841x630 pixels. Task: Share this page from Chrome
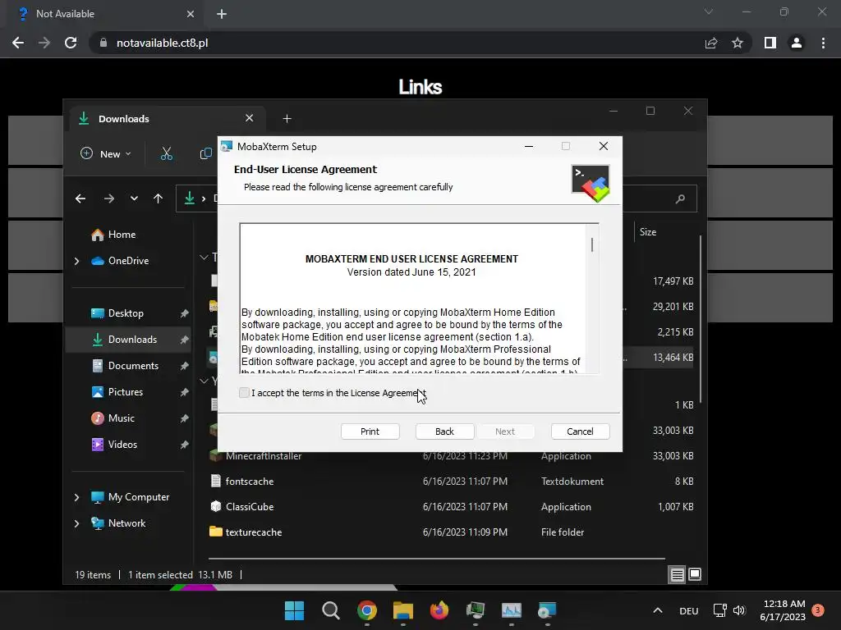pyautogui.click(x=711, y=43)
